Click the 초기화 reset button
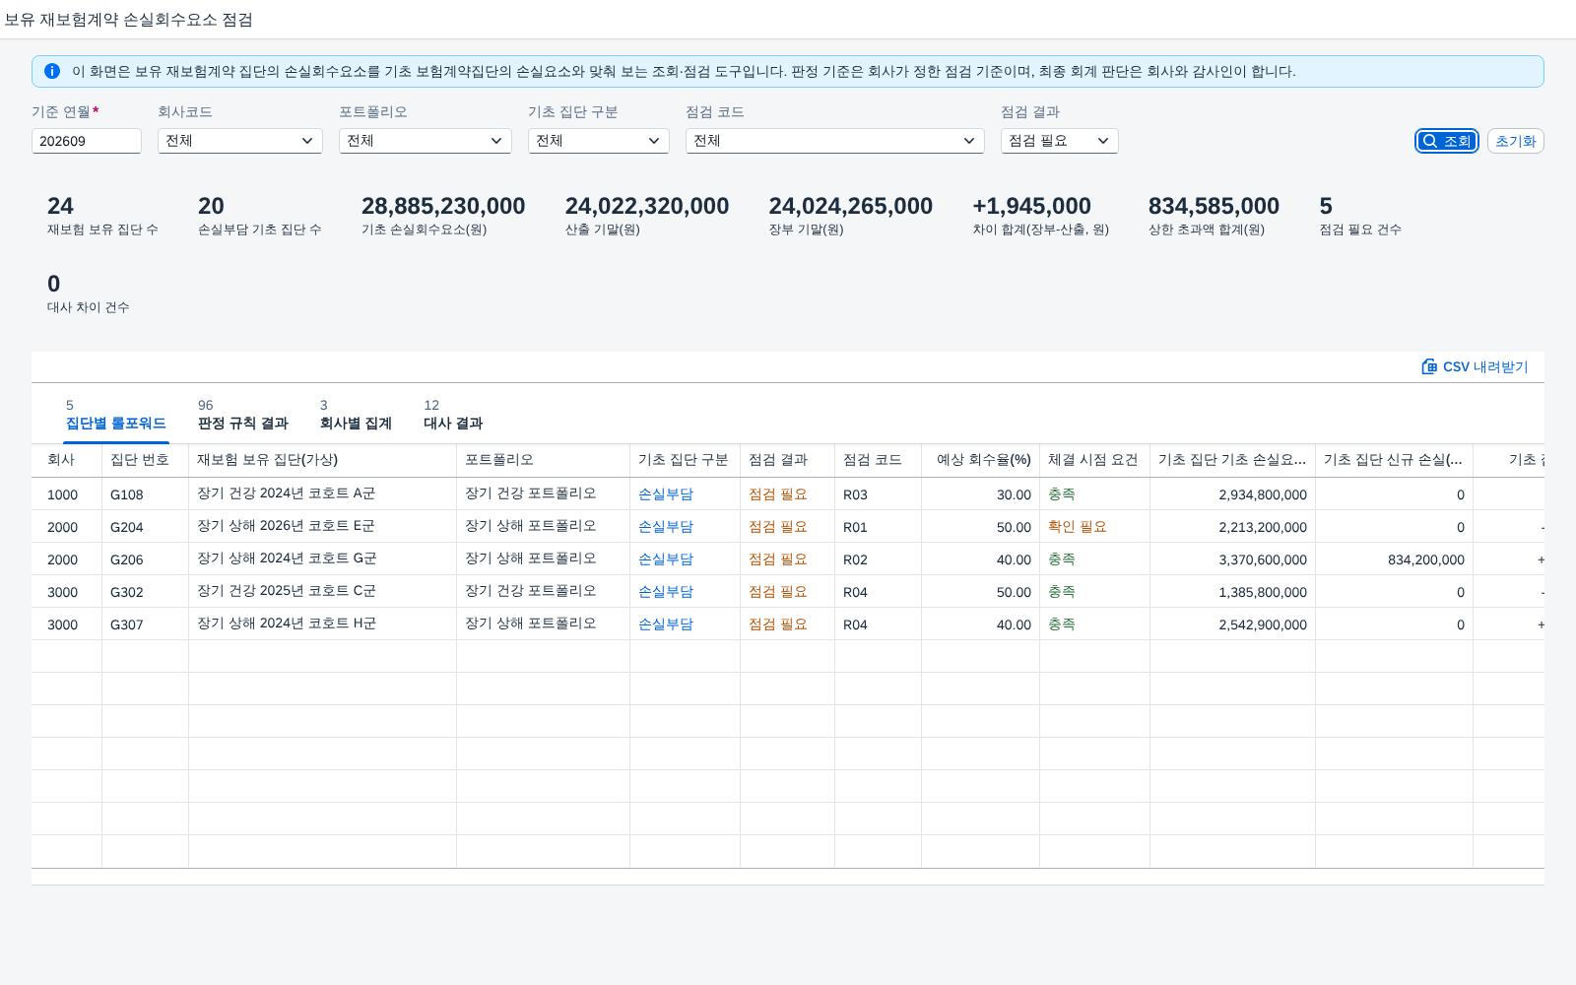1576x985 pixels. [x=1515, y=141]
